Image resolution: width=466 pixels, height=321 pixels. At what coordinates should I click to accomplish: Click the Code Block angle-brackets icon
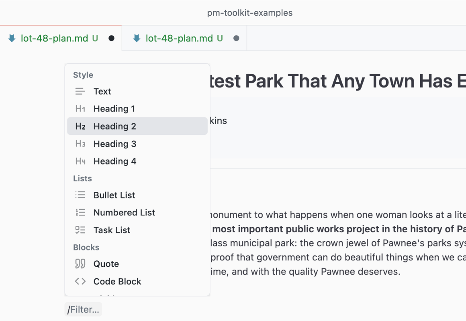pyautogui.click(x=80, y=281)
